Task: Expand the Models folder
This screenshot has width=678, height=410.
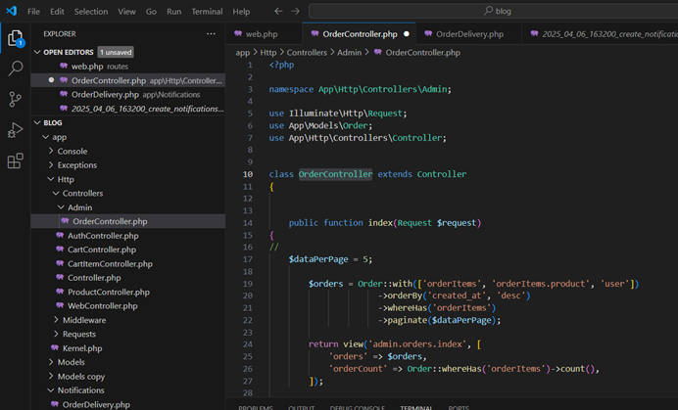Action: click(71, 362)
